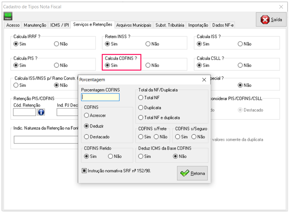Open the Dados NF-e tab
Viewport: 290px width, 214px height.
click(x=223, y=25)
